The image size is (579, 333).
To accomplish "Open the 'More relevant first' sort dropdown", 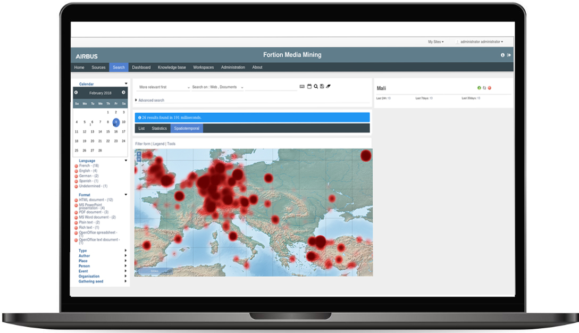I will pos(163,87).
